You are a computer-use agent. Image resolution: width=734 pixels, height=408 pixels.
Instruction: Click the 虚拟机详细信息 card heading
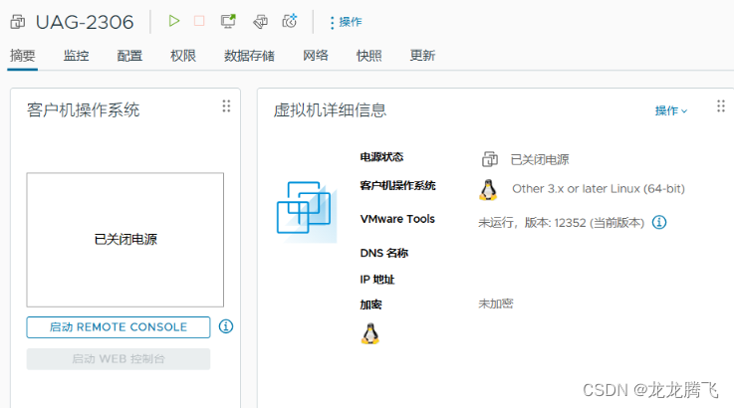330,110
